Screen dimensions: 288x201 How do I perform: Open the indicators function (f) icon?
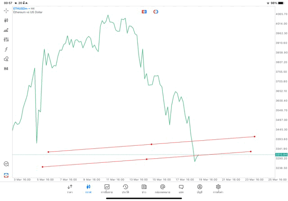pyautogui.click(x=6, y=49)
